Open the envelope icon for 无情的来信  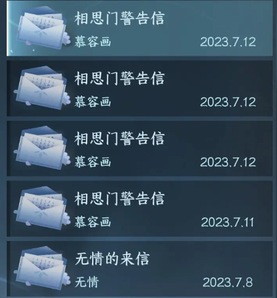point(42,268)
